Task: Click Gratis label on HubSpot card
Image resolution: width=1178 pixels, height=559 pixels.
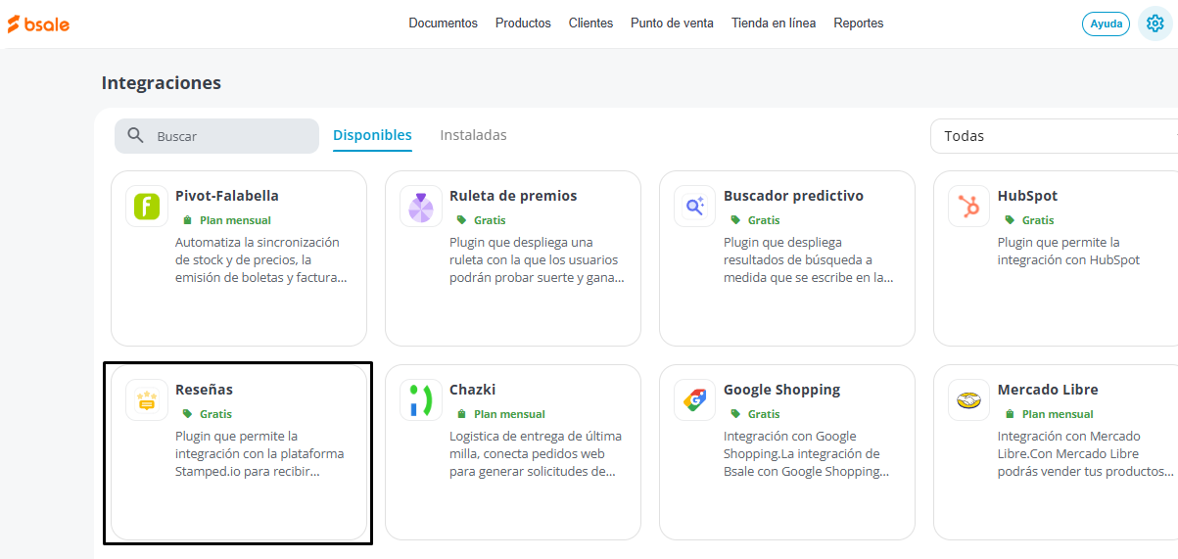Action: (1038, 220)
